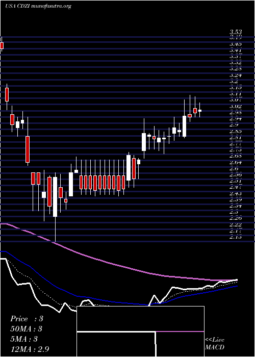Click the '12MA : 2.9' readout

[30, 349]
